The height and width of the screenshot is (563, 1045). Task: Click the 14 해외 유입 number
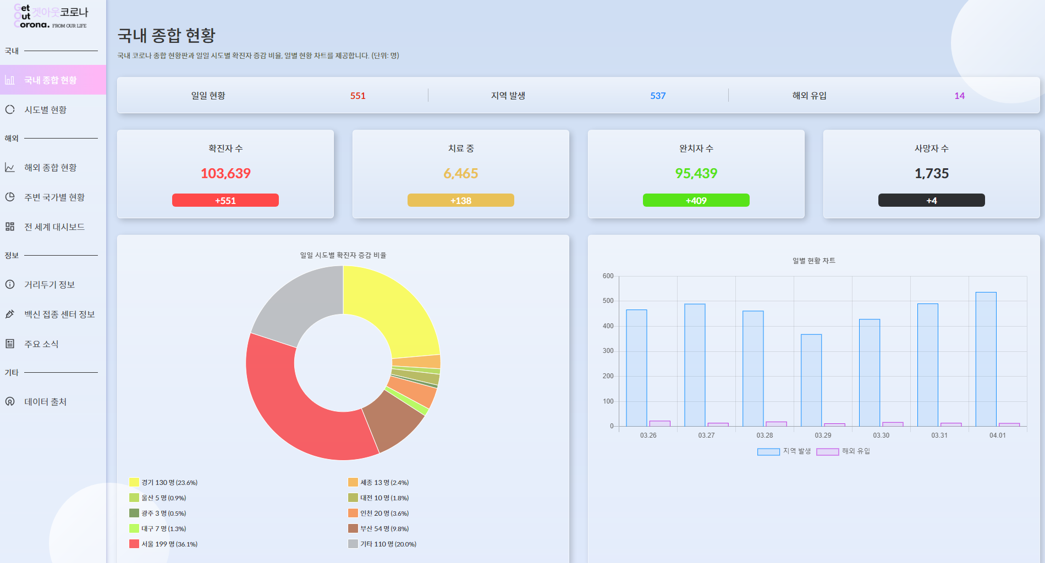tap(959, 96)
